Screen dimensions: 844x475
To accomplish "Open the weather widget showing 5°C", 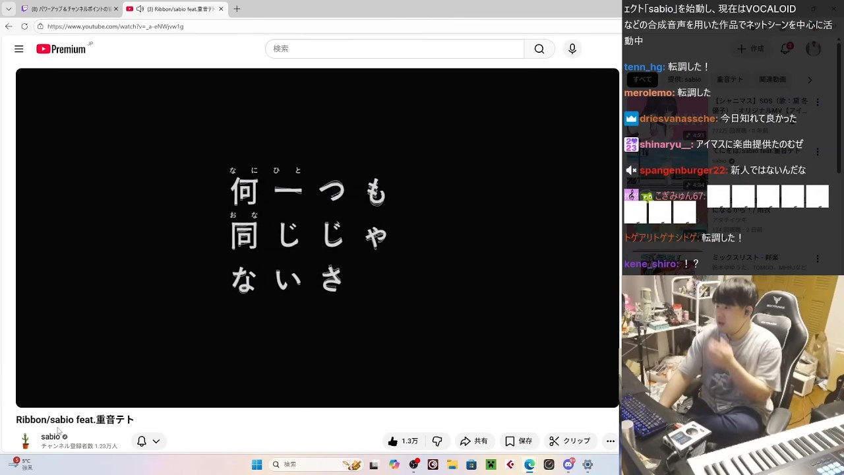I will [20, 464].
